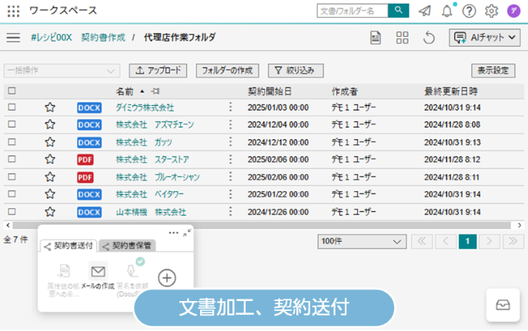528x331 pixels.
Task: Open the settings gear icon
Action: tap(491, 11)
